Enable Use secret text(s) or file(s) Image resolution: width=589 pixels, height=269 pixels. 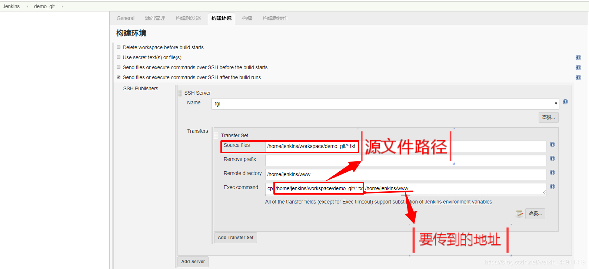(119, 57)
